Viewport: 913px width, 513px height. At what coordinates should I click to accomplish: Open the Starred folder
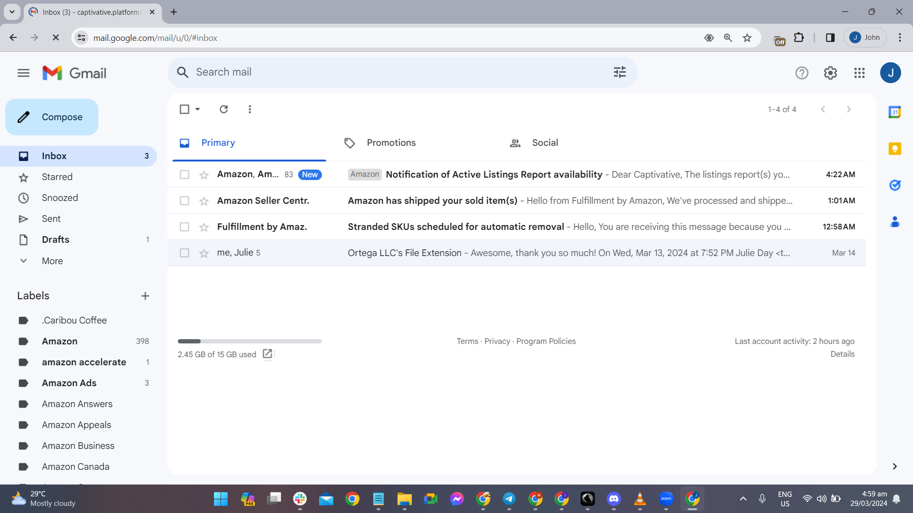[78, 177]
